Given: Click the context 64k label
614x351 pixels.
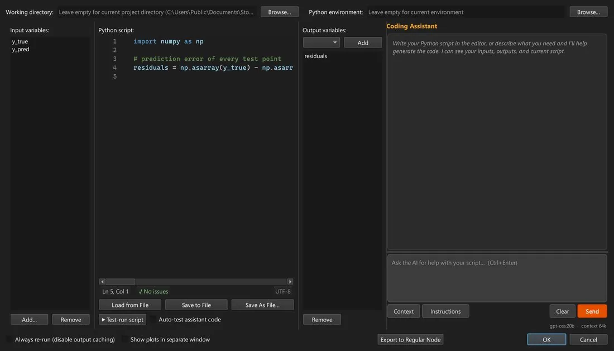Looking at the screenshot, I should 594,326.
